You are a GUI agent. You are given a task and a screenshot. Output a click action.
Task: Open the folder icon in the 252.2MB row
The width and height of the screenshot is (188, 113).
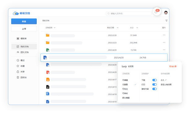pyautogui.click(x=48, y=43)
